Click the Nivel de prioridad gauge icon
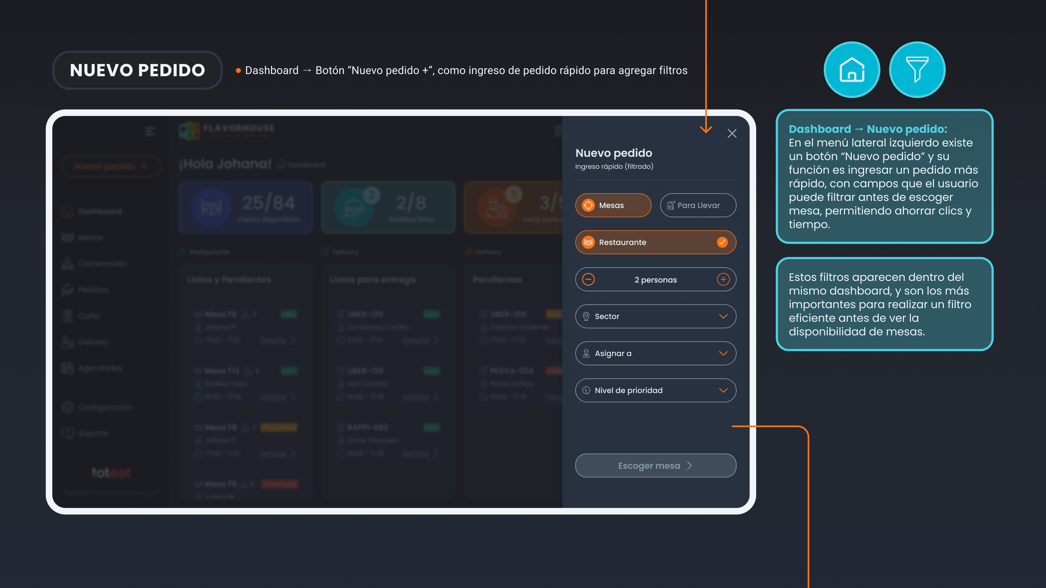Viewport: 1046px width, 588px height. coord(586,390)
